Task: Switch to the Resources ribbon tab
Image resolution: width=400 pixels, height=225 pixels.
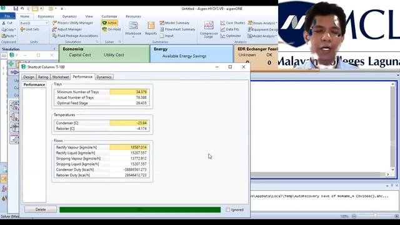Action: (133, 16)
